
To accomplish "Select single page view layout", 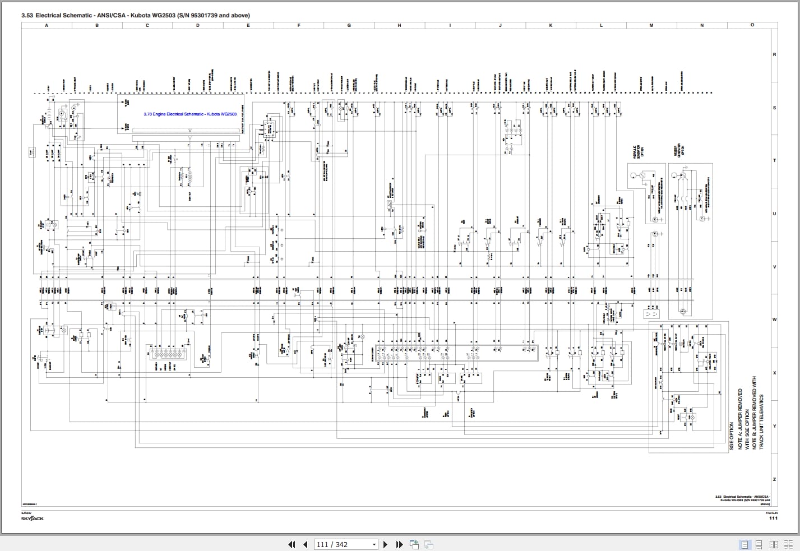I will coord(744,544).
